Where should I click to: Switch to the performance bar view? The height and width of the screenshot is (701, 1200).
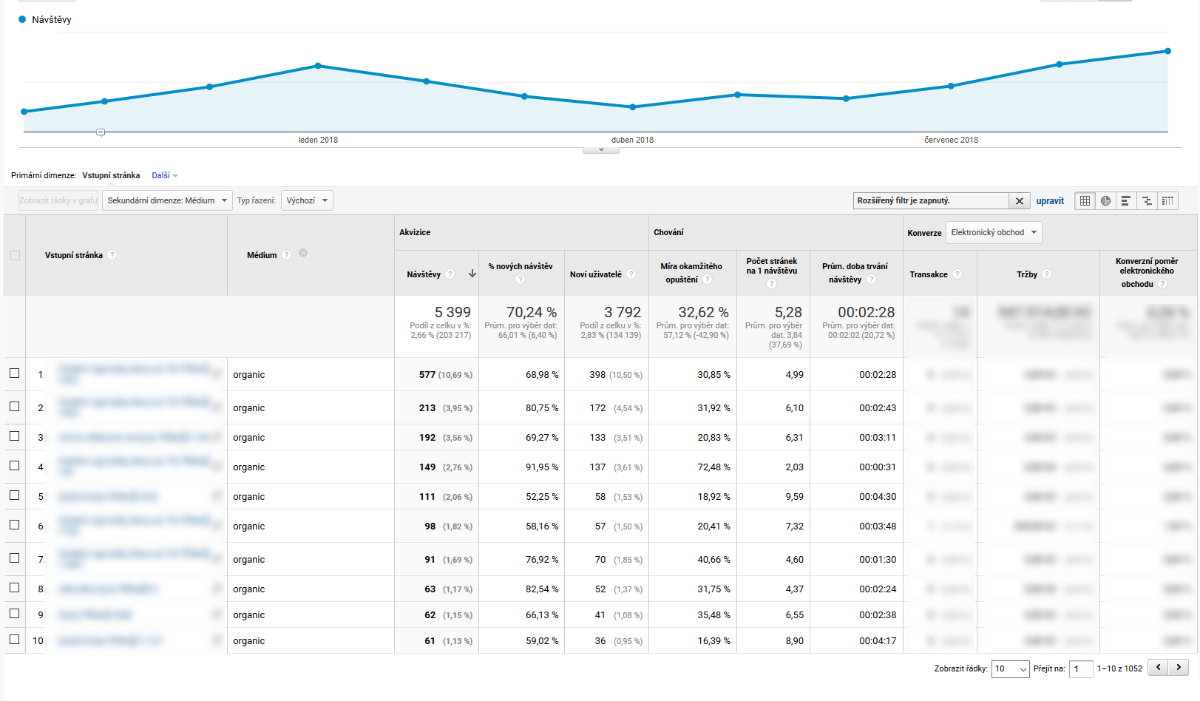(x=1126, y=200)
